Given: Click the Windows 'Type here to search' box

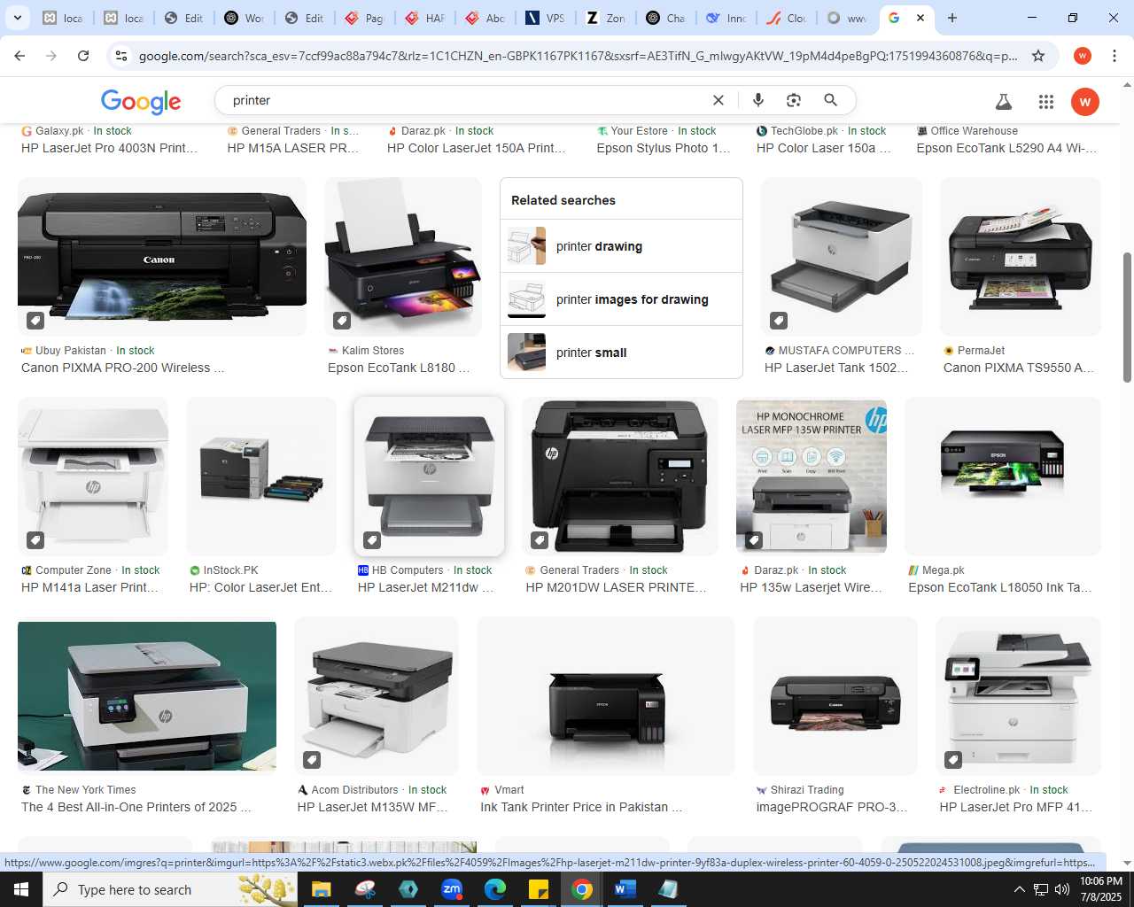Looking at the screenshot, I should coord(170,889).
